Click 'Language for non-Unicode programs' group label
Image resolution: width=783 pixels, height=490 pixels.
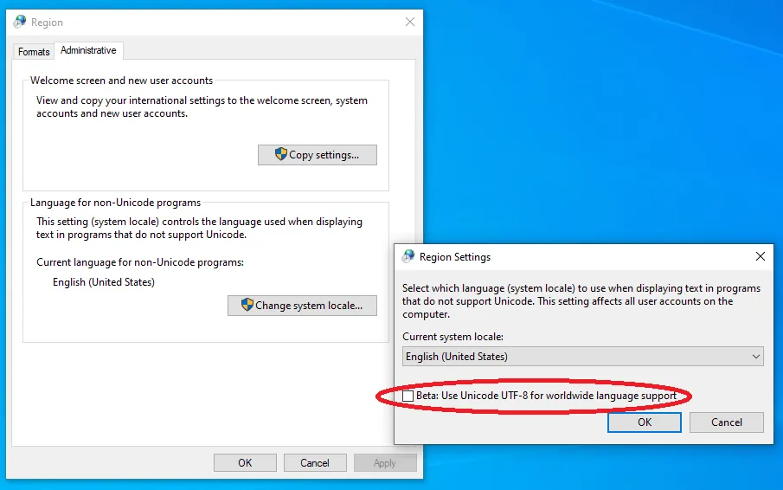click(115, 203)
